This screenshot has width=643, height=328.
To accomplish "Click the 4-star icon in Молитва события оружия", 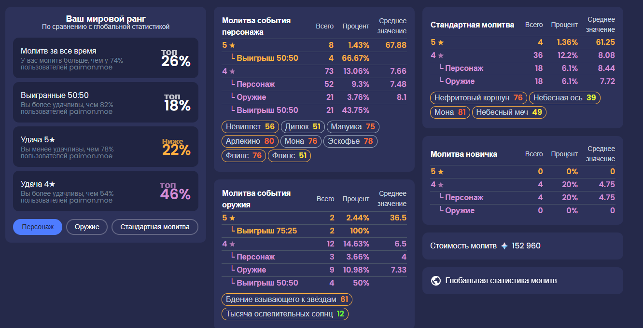I will (232, 244).
